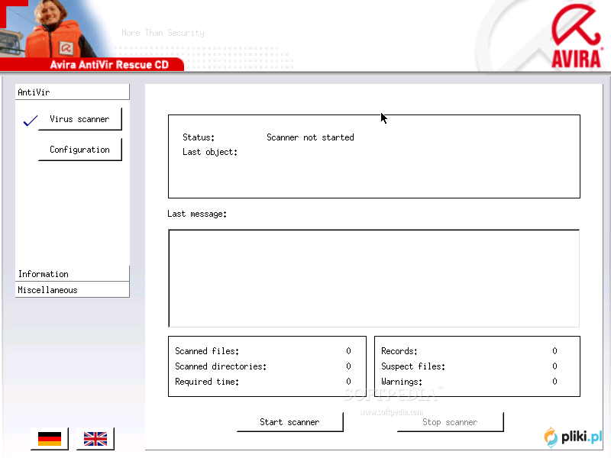Screen dimensions: 611x458
Task: Click inside the Last message box
Action: [x=374, y=279]
